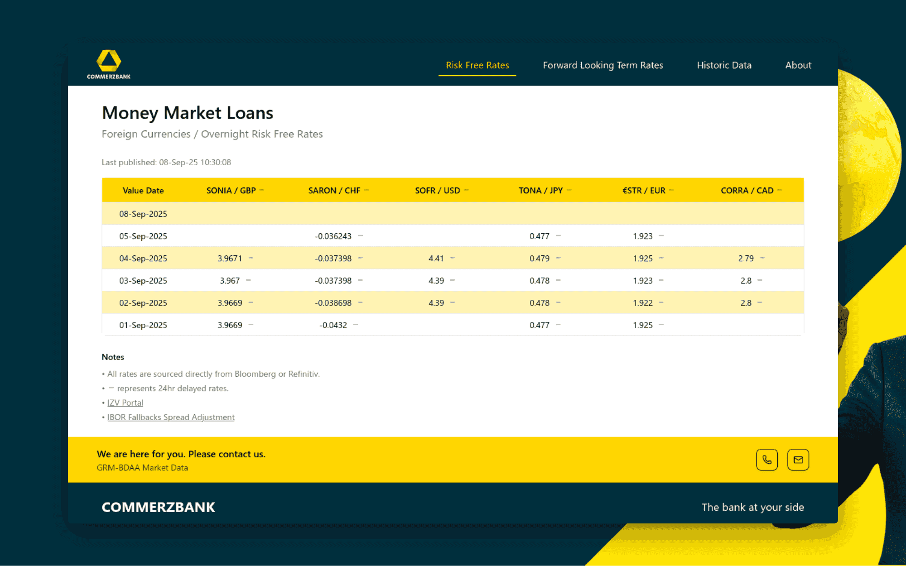Click the delayed marker next to SOFR 4.41
Screen dimensions: 906x566
point(453,258)
